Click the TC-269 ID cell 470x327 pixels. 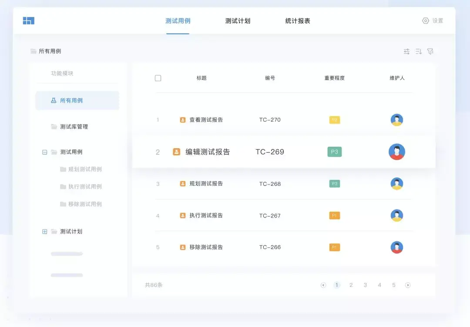270,152
